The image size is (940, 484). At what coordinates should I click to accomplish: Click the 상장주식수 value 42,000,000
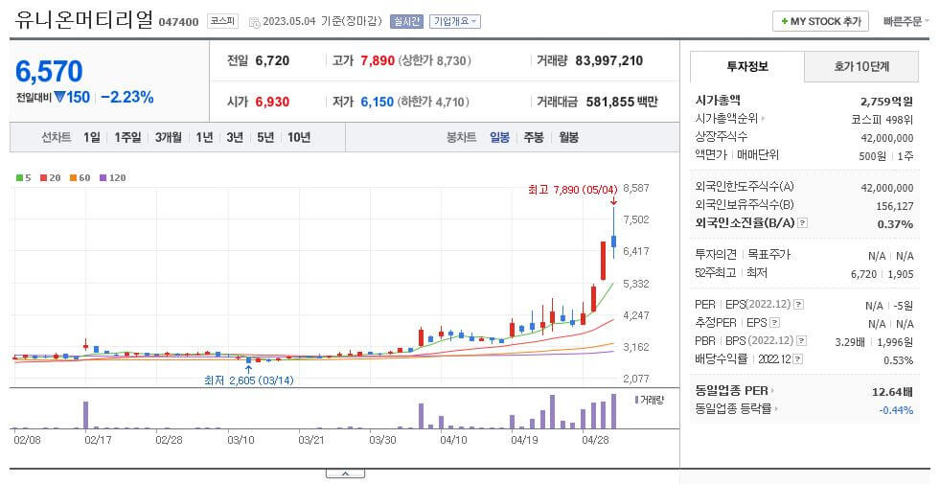pos(887,138)
